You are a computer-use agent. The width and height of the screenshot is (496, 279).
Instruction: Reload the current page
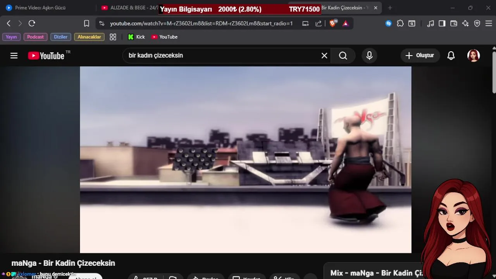(x=32, y=23)
